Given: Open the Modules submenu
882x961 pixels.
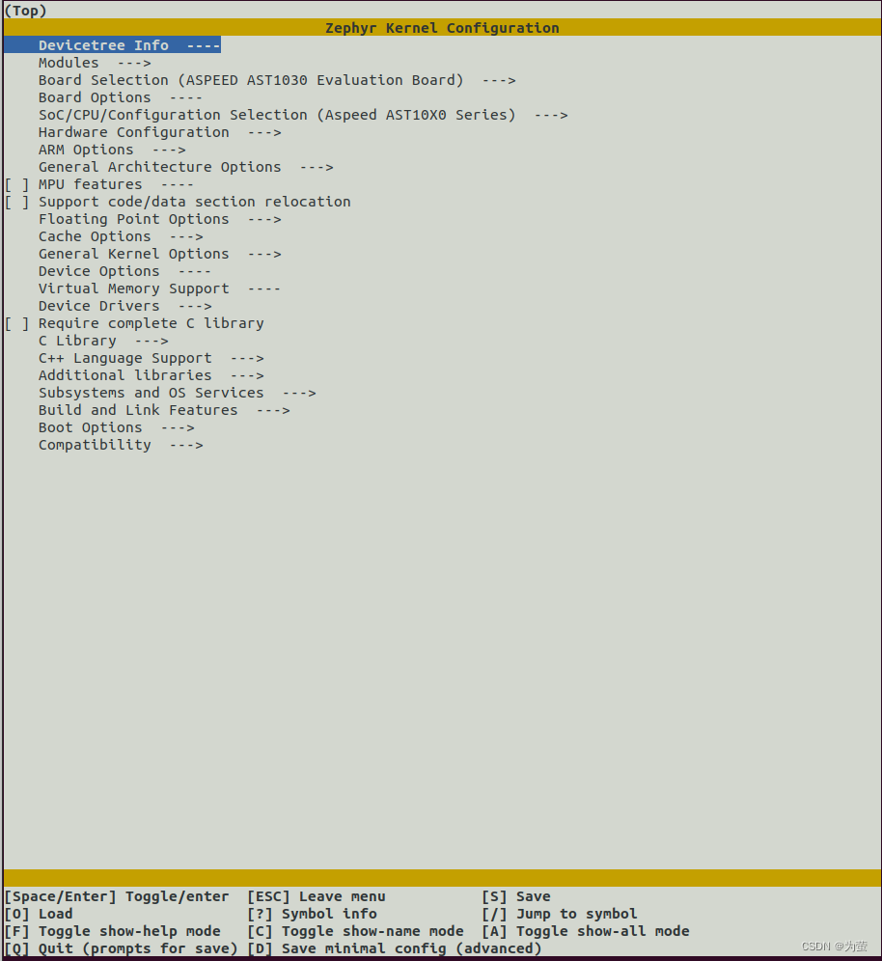Looking at the screenshot, I should tap(95, 63).
